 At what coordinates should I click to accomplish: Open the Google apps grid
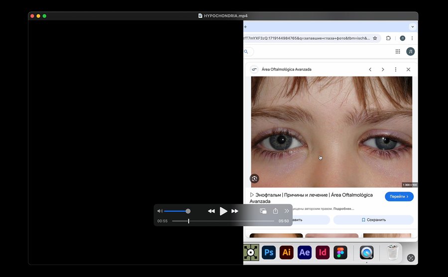pyautogui.click(x=398, y=52)
